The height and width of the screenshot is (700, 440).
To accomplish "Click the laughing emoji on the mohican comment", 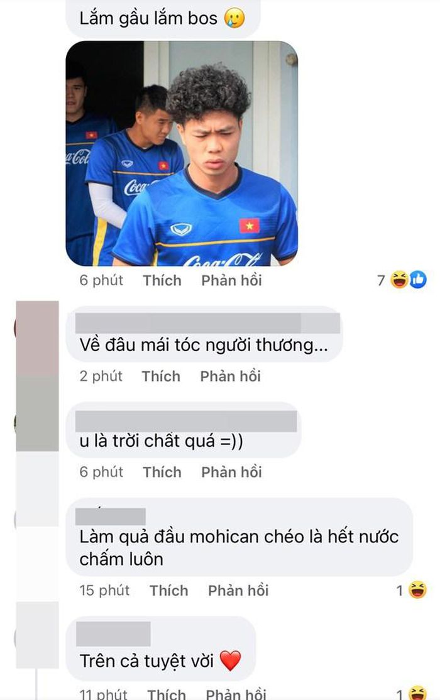I will point(417,590).
